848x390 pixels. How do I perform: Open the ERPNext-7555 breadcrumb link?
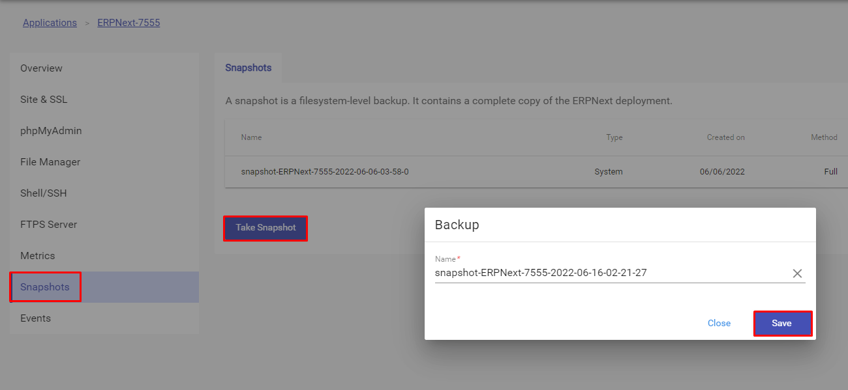(x=129, y=23)
